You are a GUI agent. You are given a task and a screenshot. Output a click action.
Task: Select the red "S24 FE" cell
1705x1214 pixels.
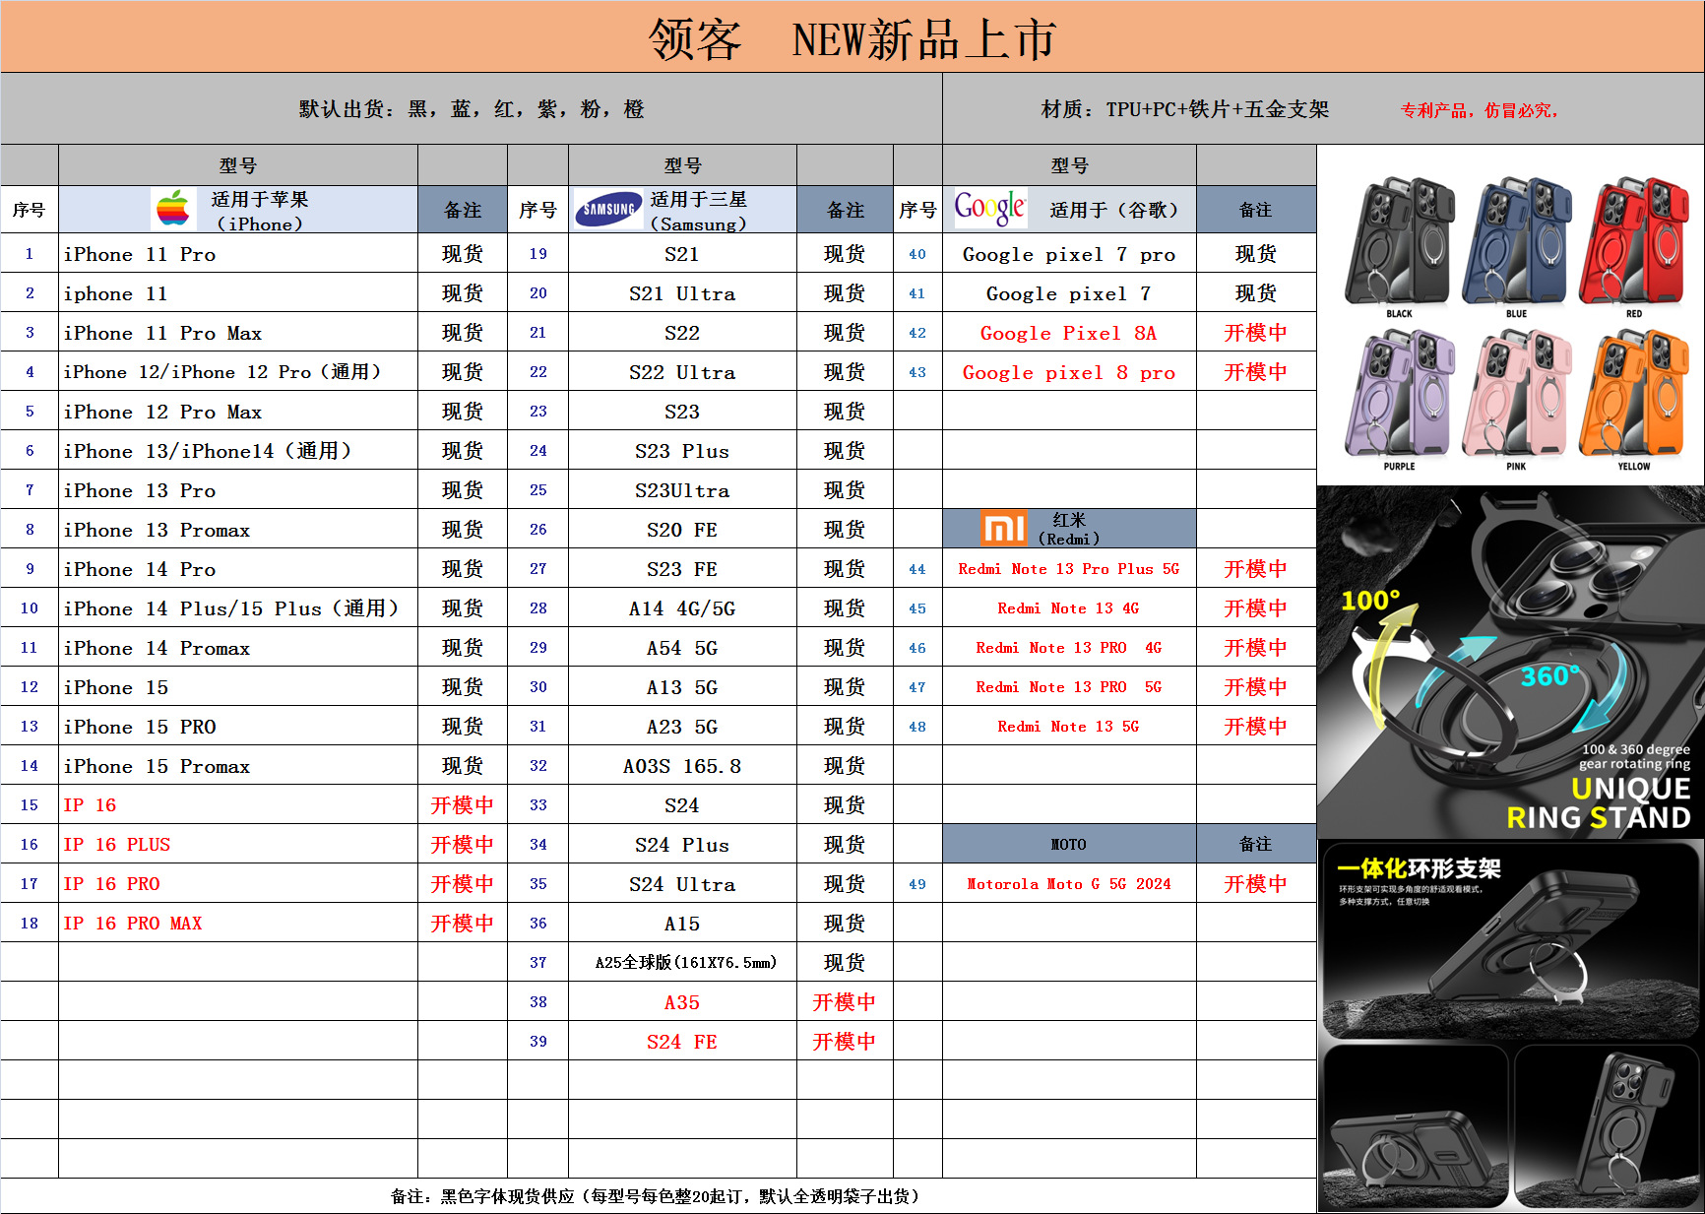[x=682, y=1041]
